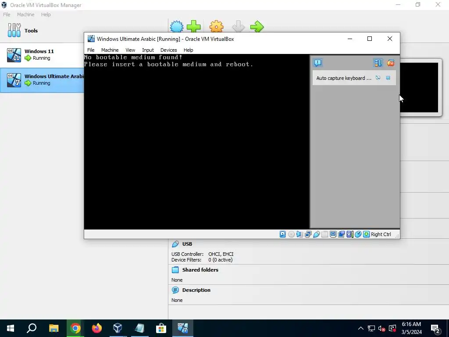This screenshot has height=337, width=449.
Task: Open File Explorer from taskbar
Action: 53,328
